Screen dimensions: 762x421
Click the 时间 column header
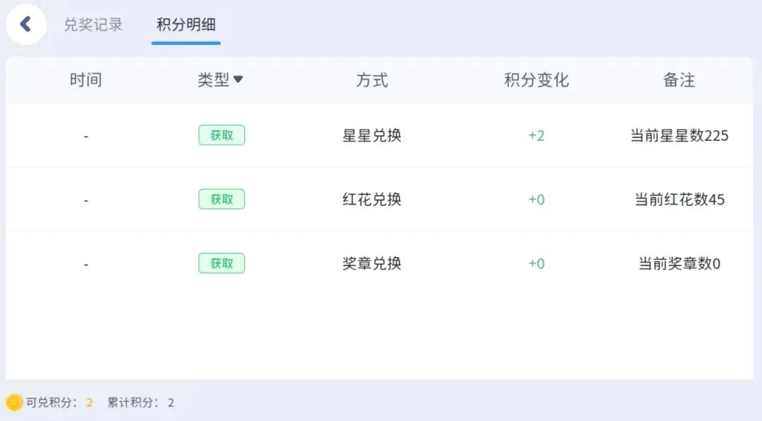[x=86, y=80]
